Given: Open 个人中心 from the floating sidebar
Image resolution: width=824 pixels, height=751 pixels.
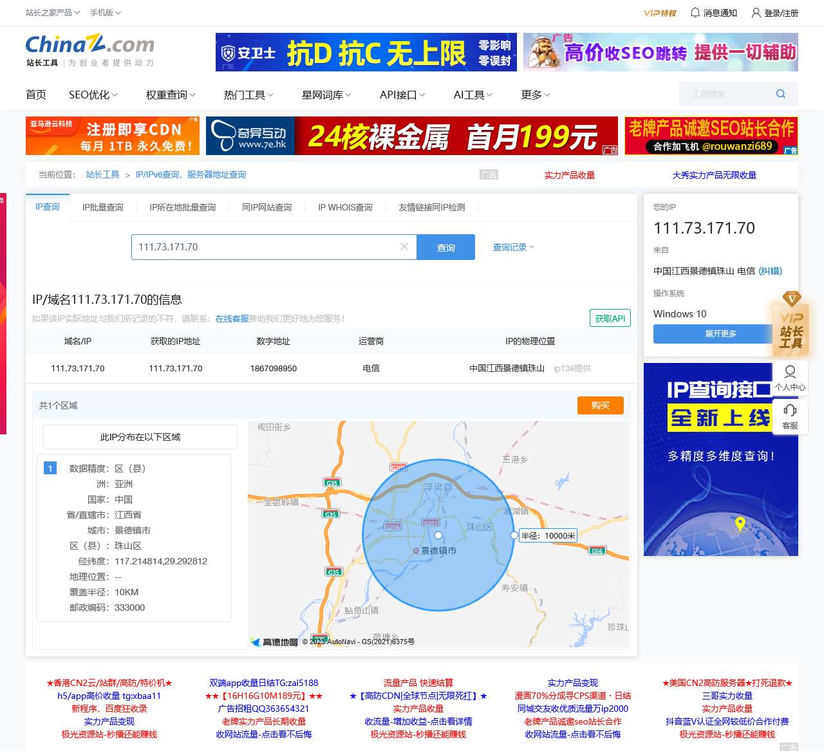Looking at the screenshot, I should point(790,378).
